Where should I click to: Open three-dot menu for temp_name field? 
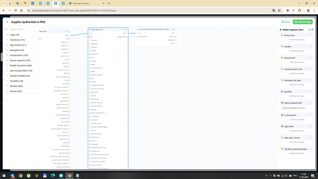pos(310,35)
